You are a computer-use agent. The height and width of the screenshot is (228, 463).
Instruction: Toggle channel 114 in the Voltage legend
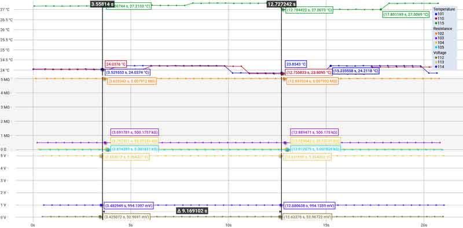[440, 67]
